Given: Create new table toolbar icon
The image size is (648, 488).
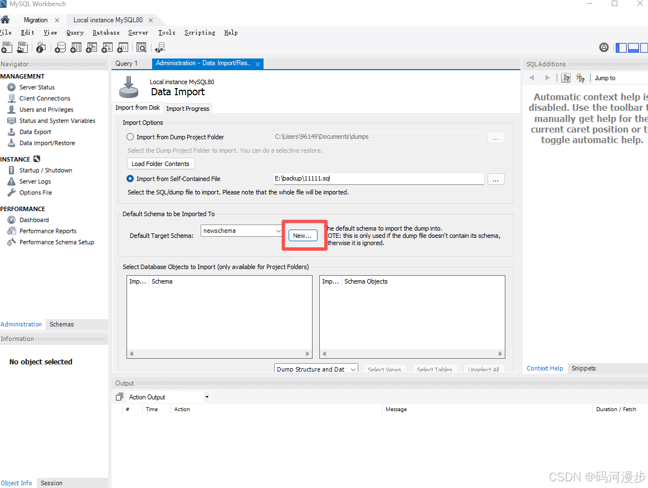Looking at the screenshot, I should tap(76, 47).
